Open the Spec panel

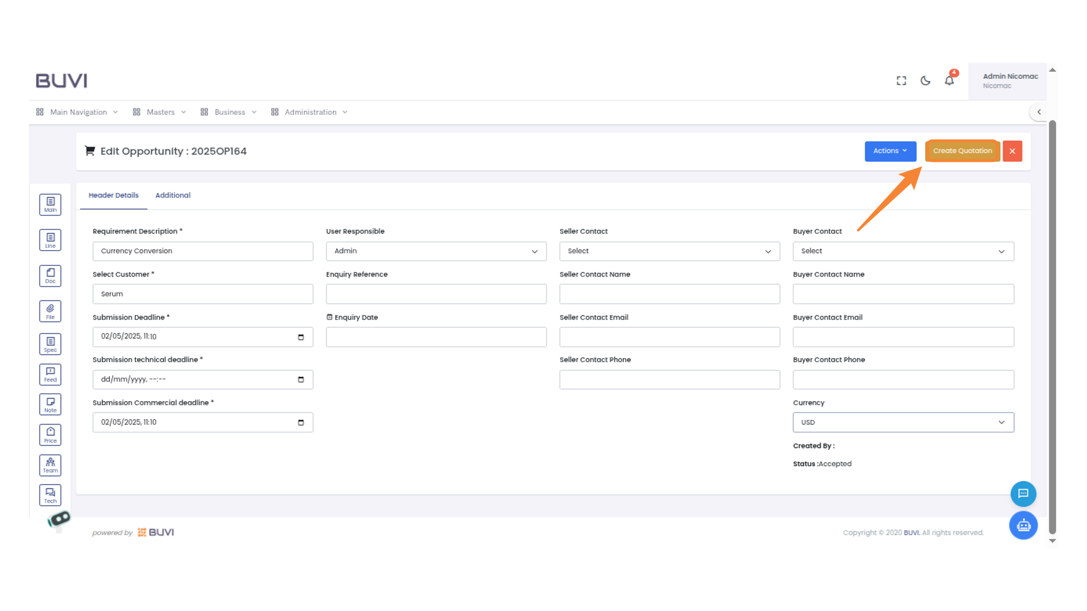point(50,343)
